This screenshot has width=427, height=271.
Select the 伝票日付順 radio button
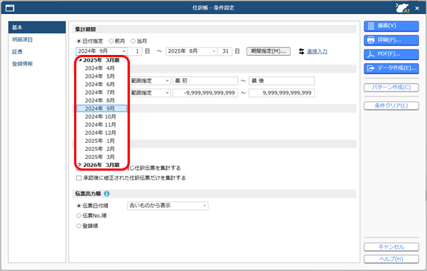coord(79,206)
